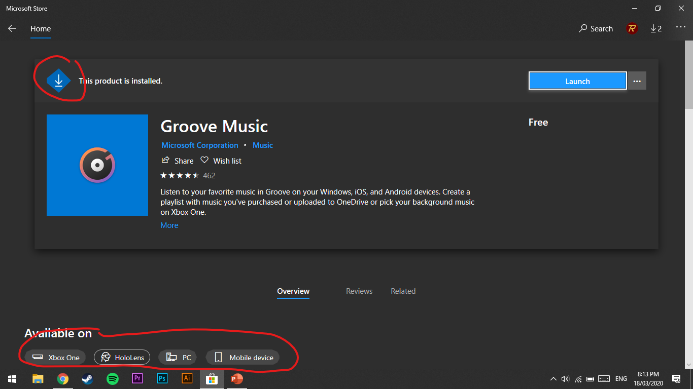Viewport: 693px width, 389px height.
Task: Select the Mobile device platform chip
Action: tap(242, 358)
